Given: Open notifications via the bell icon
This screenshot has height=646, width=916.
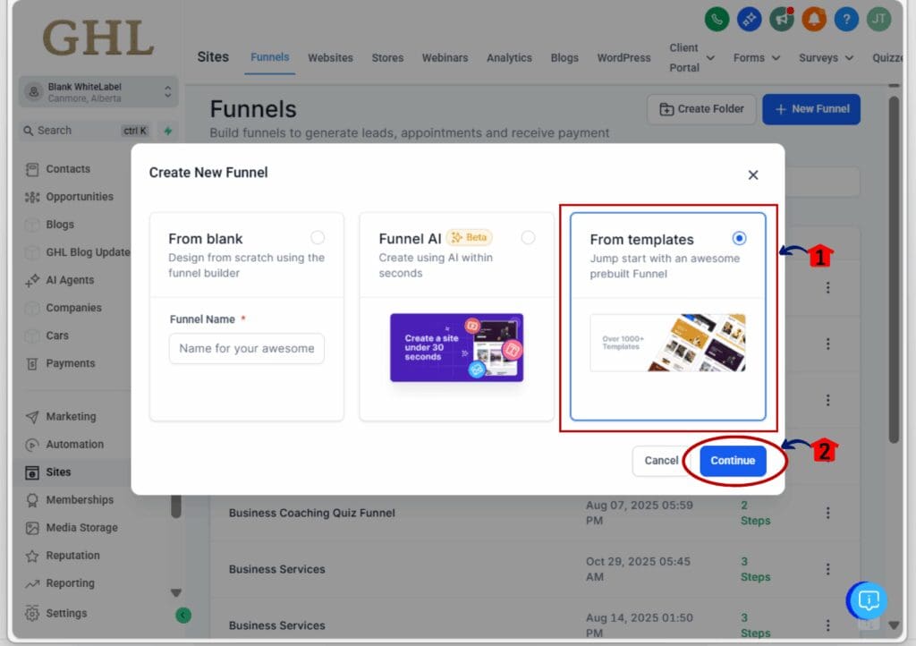Looking at the screenshot, I should [x=813, y=19].
